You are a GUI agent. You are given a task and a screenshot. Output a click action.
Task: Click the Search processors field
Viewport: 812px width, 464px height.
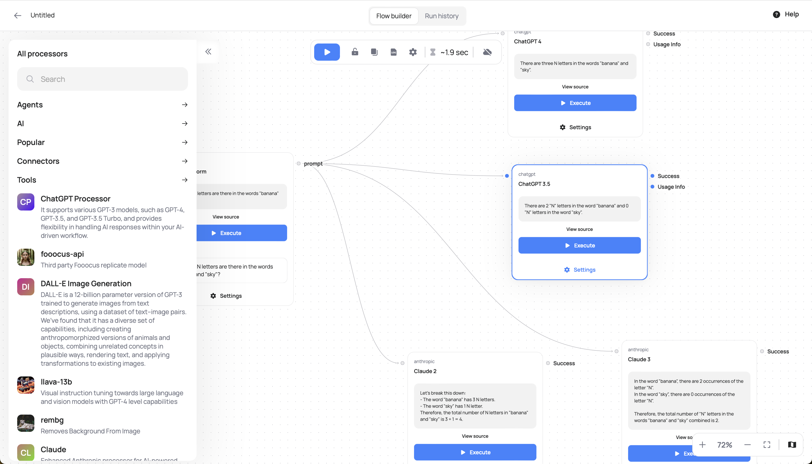click(102, 79)
